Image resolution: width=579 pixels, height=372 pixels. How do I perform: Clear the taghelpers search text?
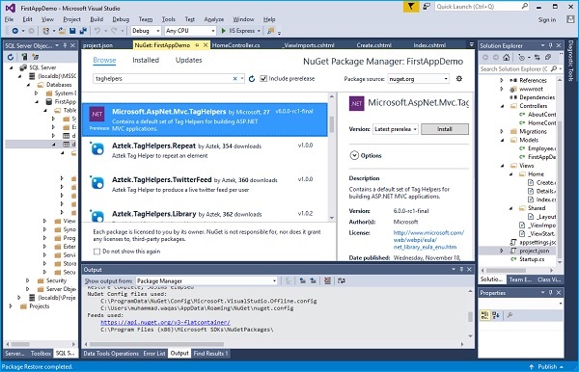[234, 78]
